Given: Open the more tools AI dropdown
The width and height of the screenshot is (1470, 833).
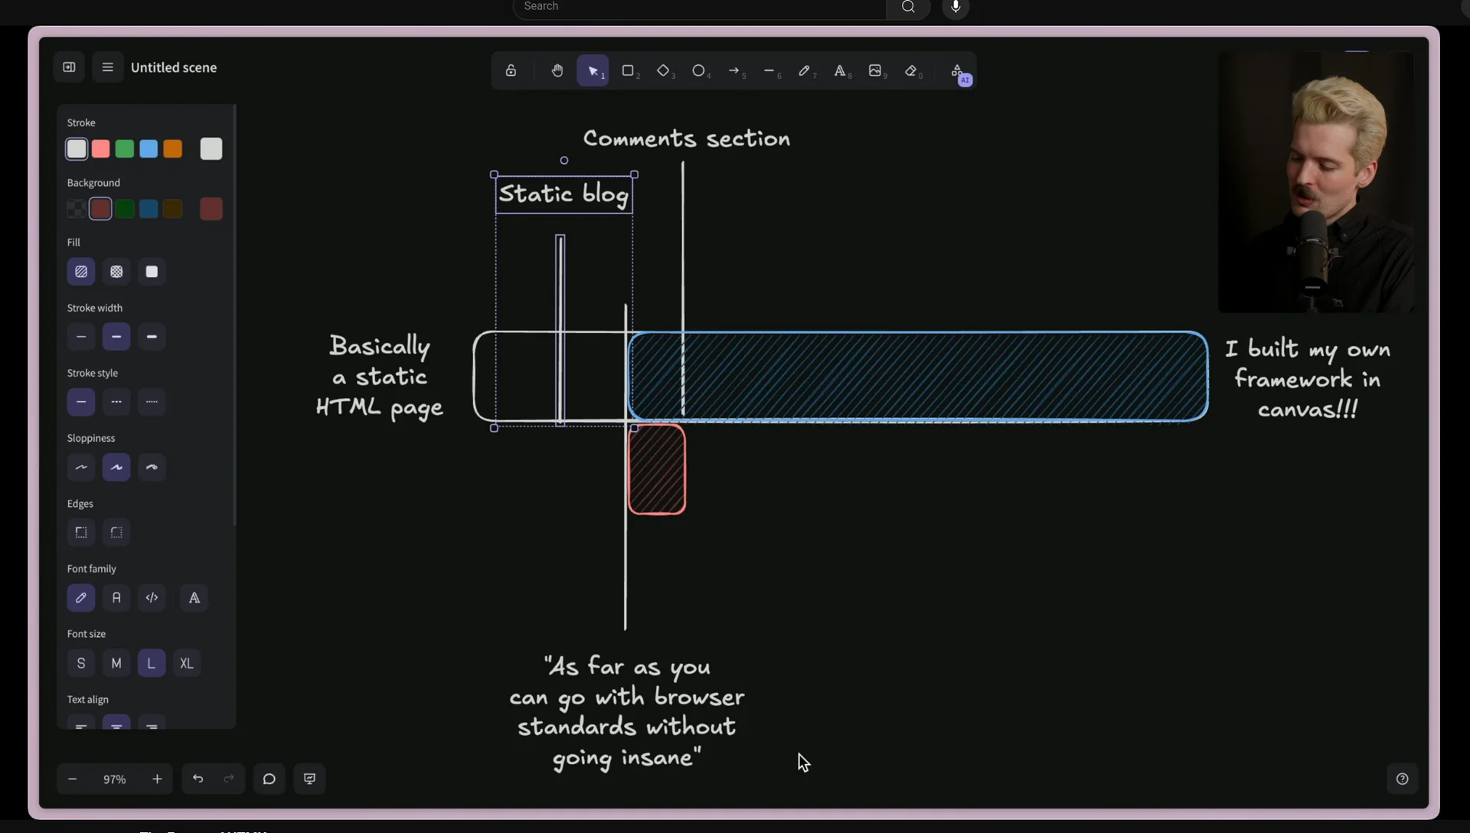Looking at the screenshot, I should tap(959, 72).
